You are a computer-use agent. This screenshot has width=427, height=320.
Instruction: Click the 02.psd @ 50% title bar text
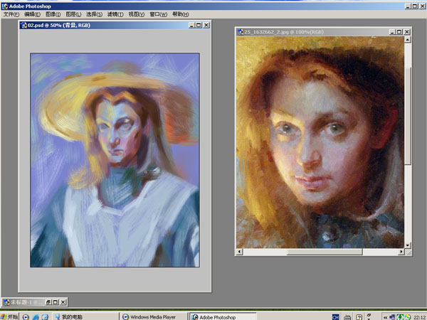click(59, 26)
